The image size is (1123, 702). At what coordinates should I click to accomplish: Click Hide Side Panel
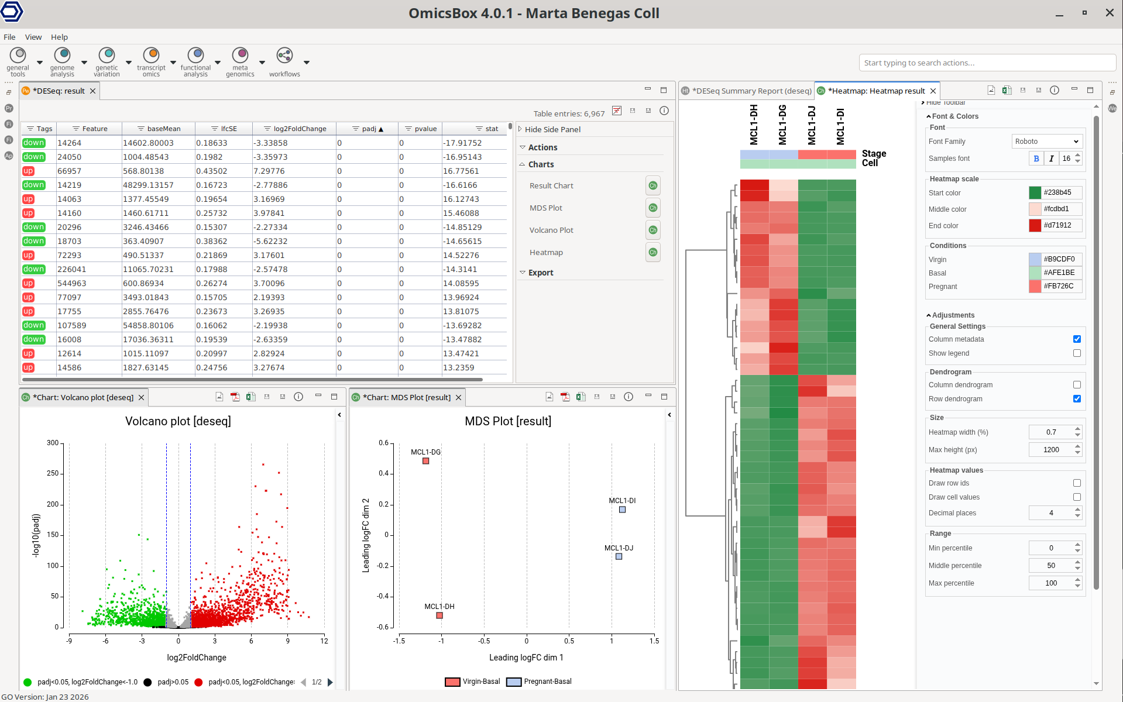(552, 130)
